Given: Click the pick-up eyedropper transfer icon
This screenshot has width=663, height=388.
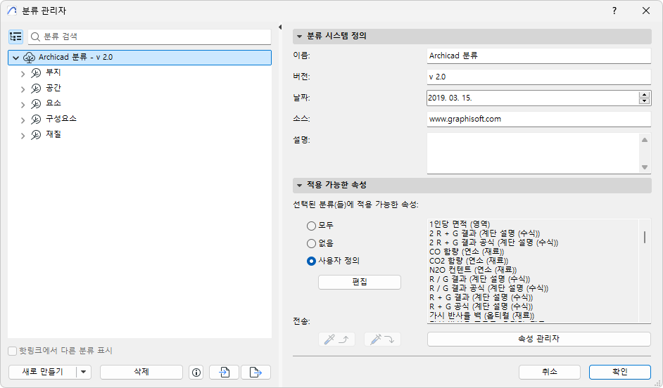Looking at the screenshot, I should (336, 339).
